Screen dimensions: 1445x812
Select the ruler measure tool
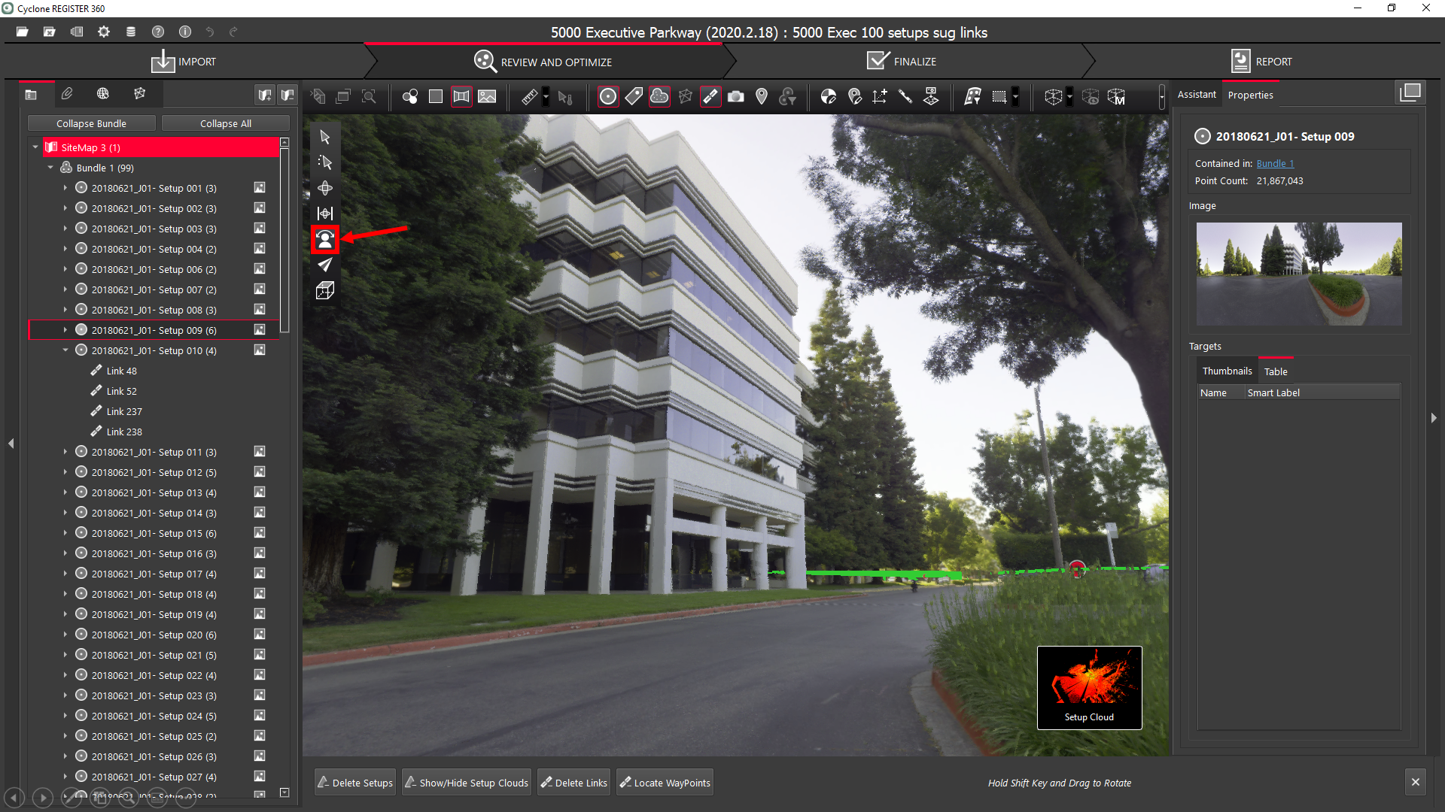[x=530, y=96]
